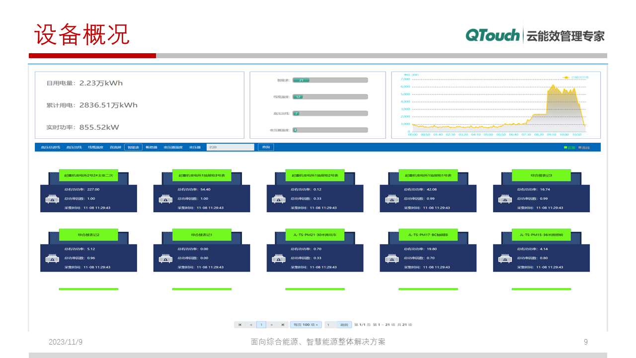Go to the first page of results
Image resolution: width=636 pixels, height=358 pixels.
coord(240,325)
